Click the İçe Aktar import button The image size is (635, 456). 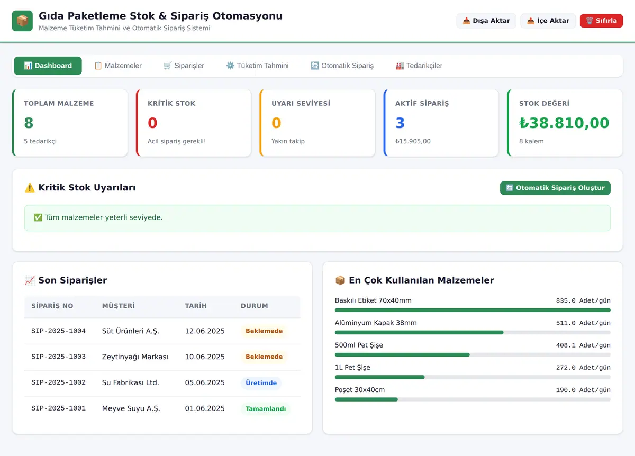[x=548, y=21]
